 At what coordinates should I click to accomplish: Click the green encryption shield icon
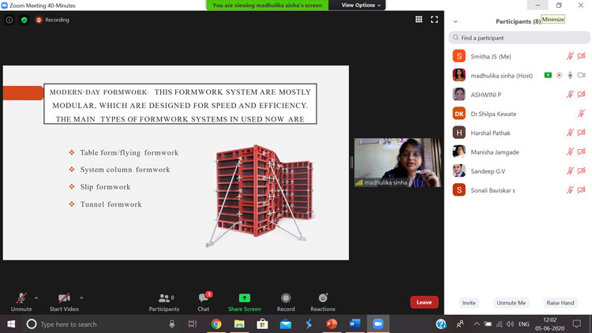(24, 20)
